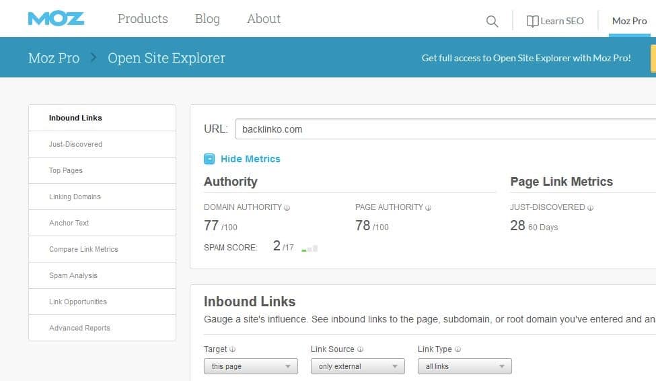Click the Open Site Explorer breadcrumb
656x381 pixels.
[x=166, y=58]
